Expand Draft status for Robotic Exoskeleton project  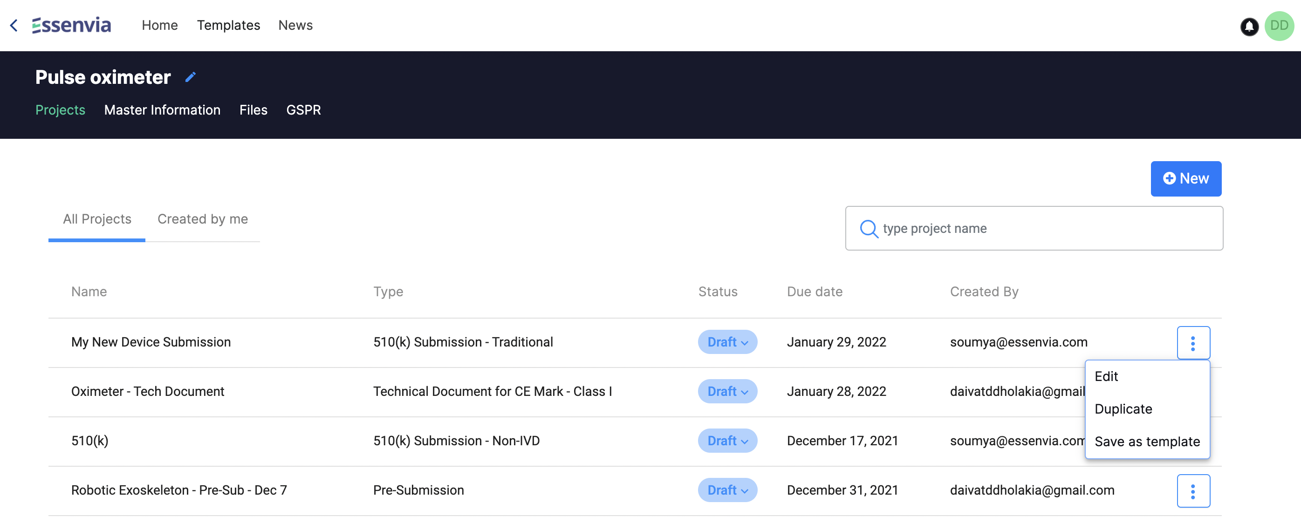[727, 491]
